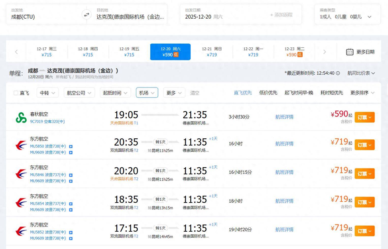388x249 pixels.
Task: Sort by 起飞时间早-晚
Action: 299,93
